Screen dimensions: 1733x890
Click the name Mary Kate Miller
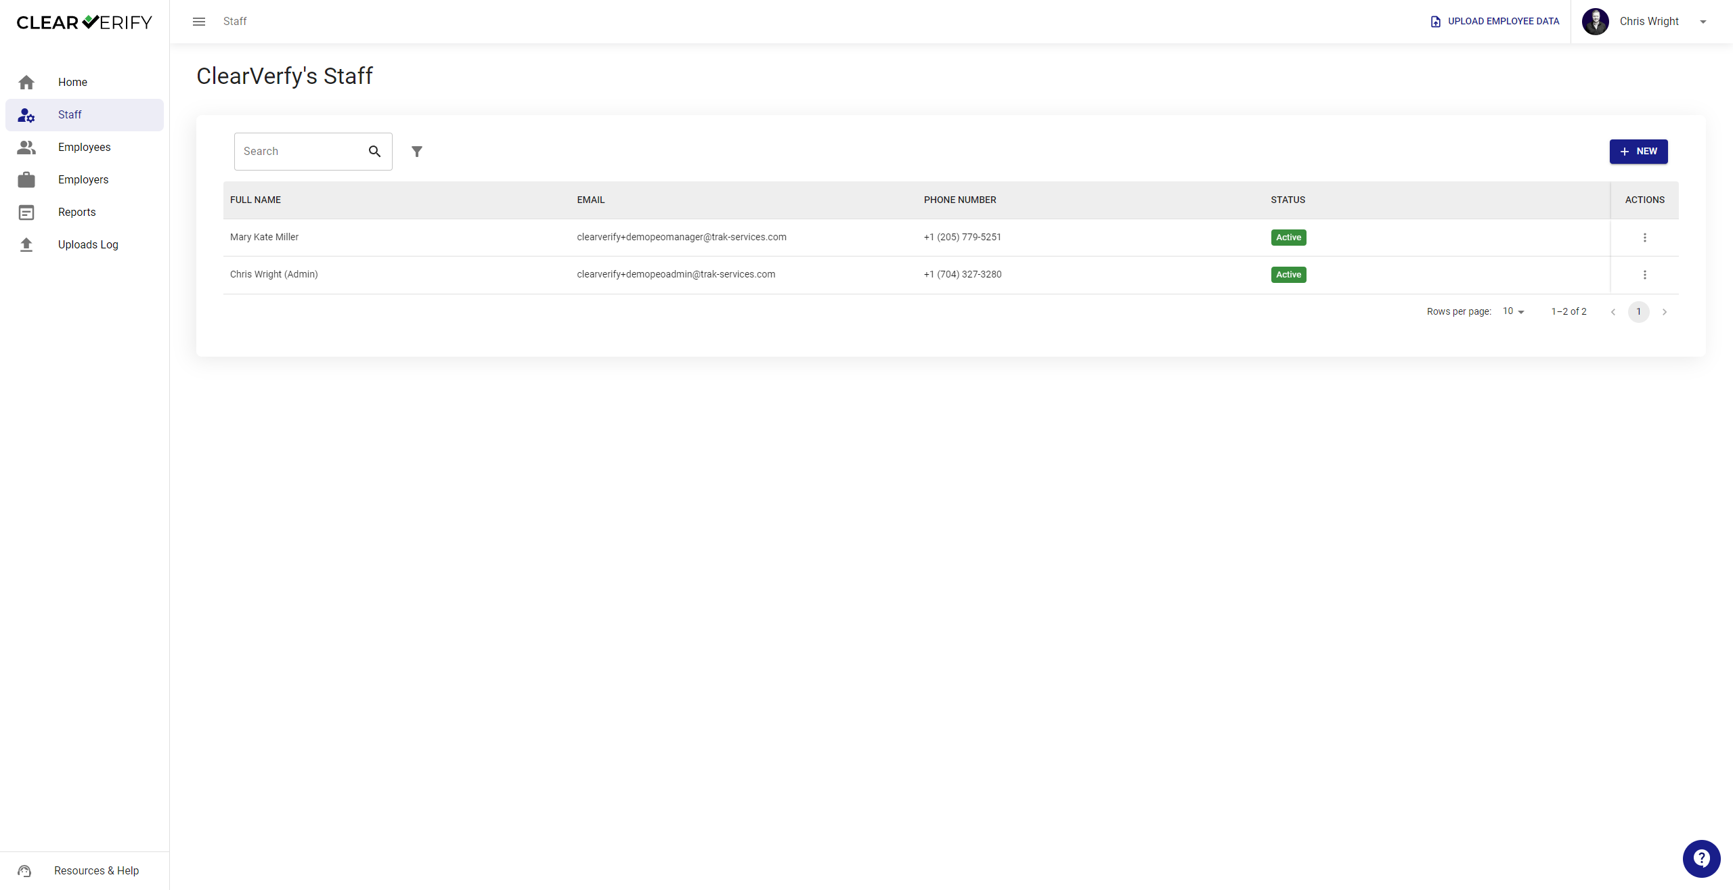point(264,238)
